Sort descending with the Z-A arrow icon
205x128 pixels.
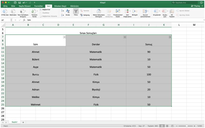pyautogui.click(x=62, y=15)
